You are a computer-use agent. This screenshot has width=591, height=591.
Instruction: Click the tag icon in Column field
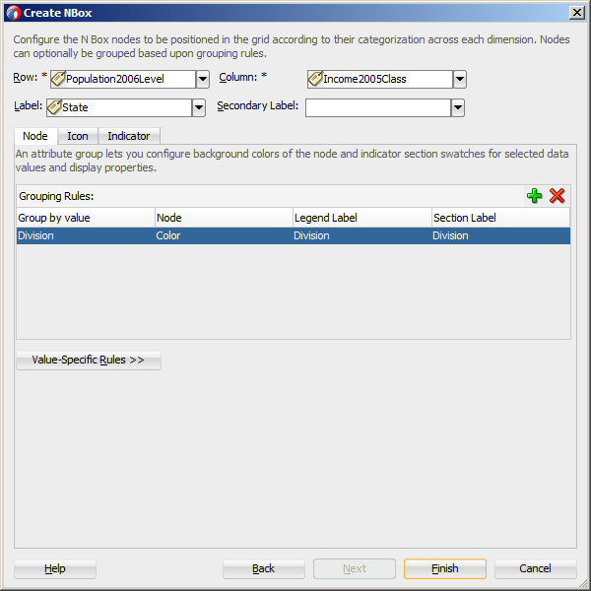tap(315, 79)
